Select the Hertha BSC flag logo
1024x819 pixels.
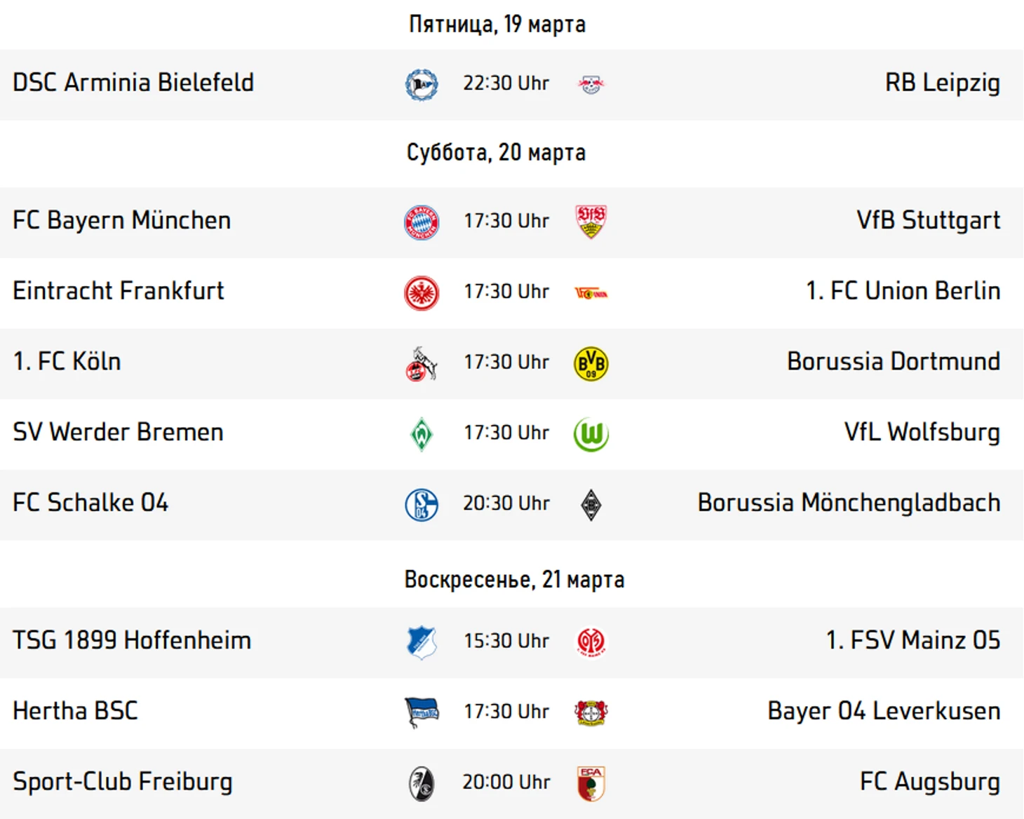tap(422, 713)
